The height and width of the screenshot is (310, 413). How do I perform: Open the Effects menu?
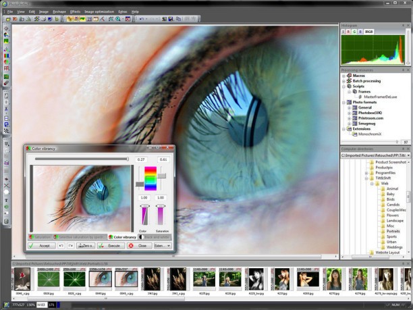point(75,11)
